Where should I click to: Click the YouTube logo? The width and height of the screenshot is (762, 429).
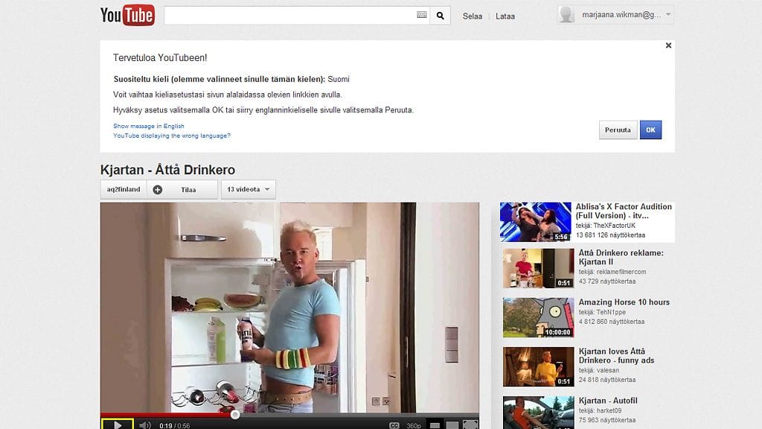[x=127, y=14]
